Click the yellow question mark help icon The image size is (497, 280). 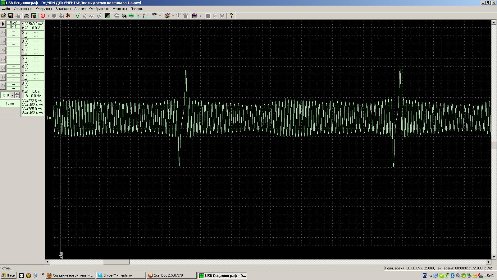point(231,16)
